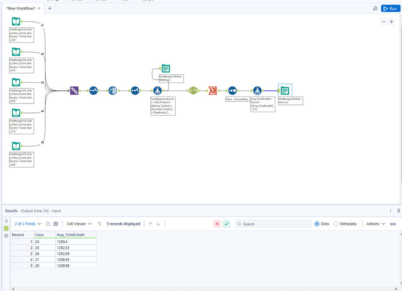Select cell value 1292.09
The image size is (402, 291).
point(76,254)
